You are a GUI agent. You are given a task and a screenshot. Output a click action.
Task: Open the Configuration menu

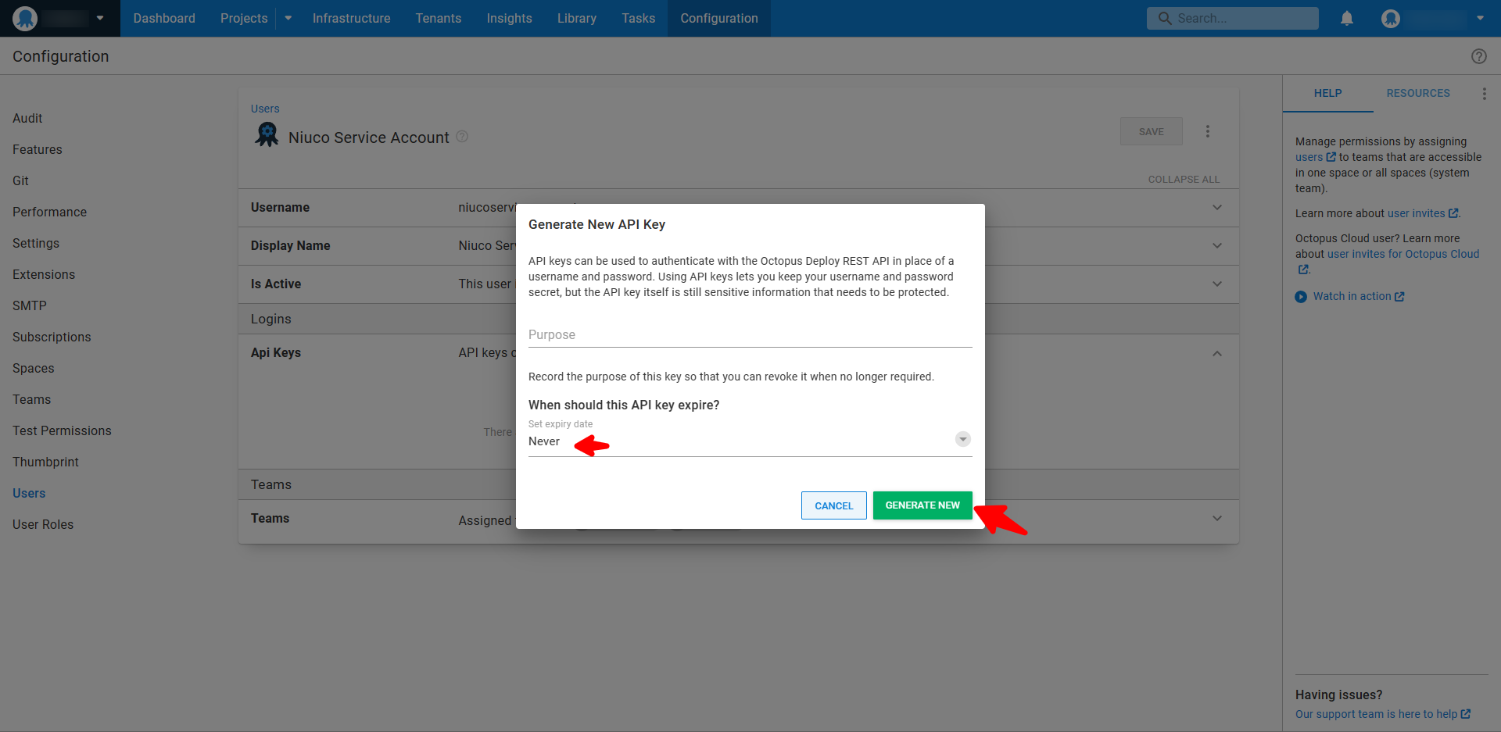click(719, 18)
